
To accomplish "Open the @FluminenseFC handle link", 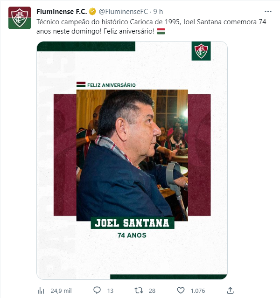I will point(123,12).
